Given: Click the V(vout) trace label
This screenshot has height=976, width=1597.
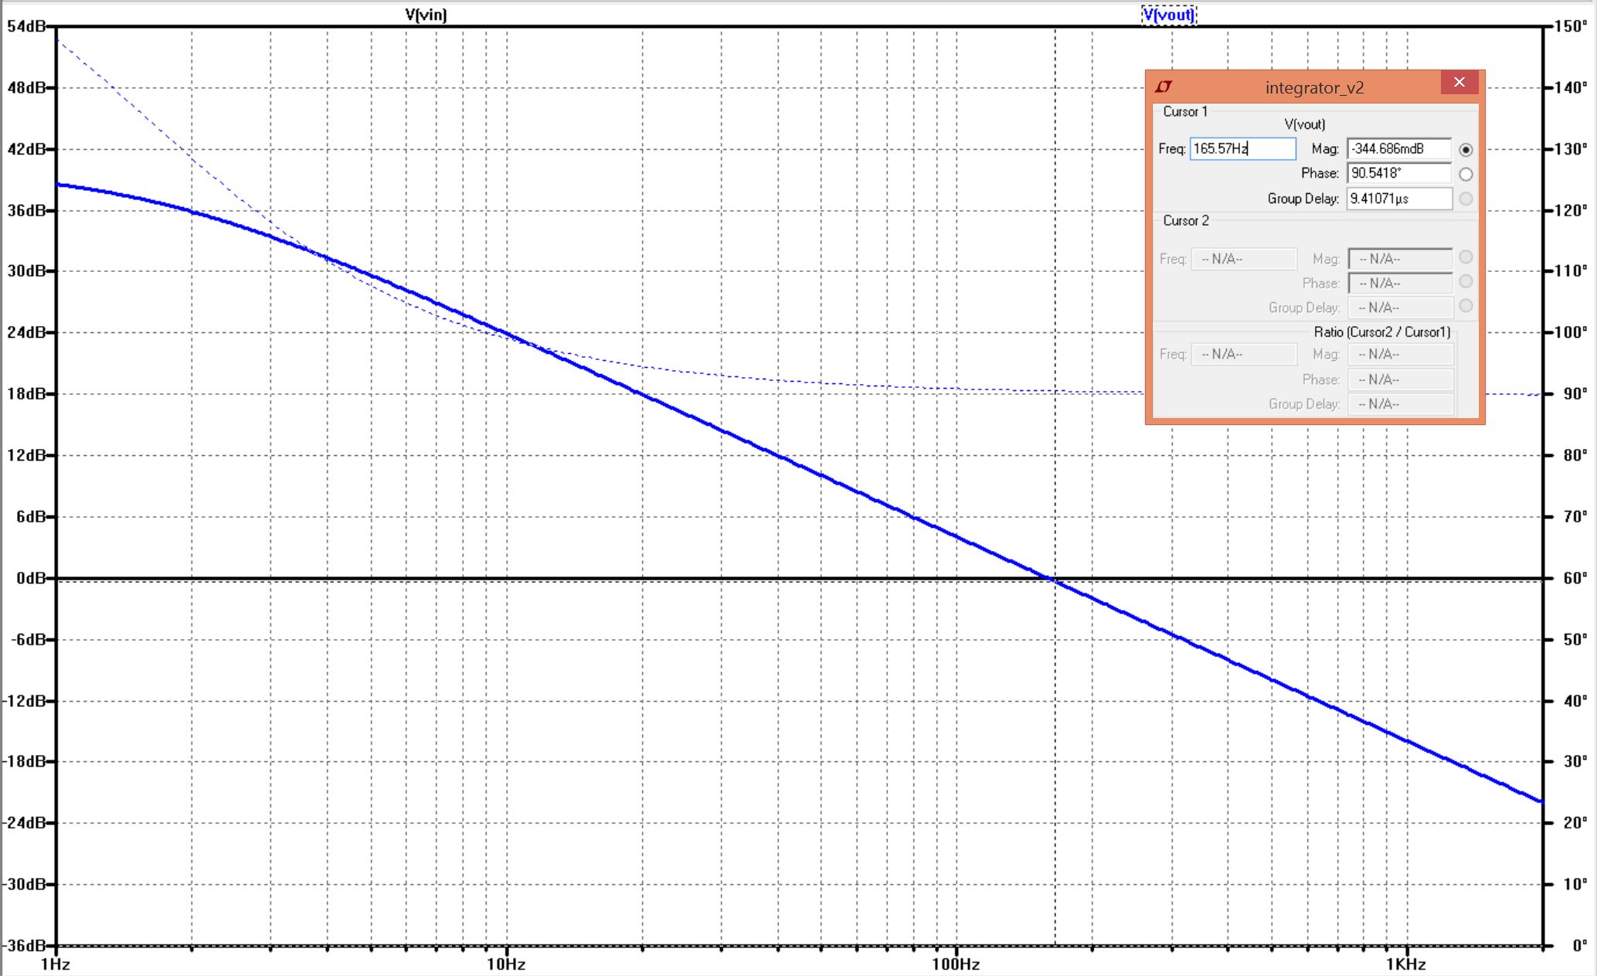Looking at the screenshot, I should tap(1169, 15).
